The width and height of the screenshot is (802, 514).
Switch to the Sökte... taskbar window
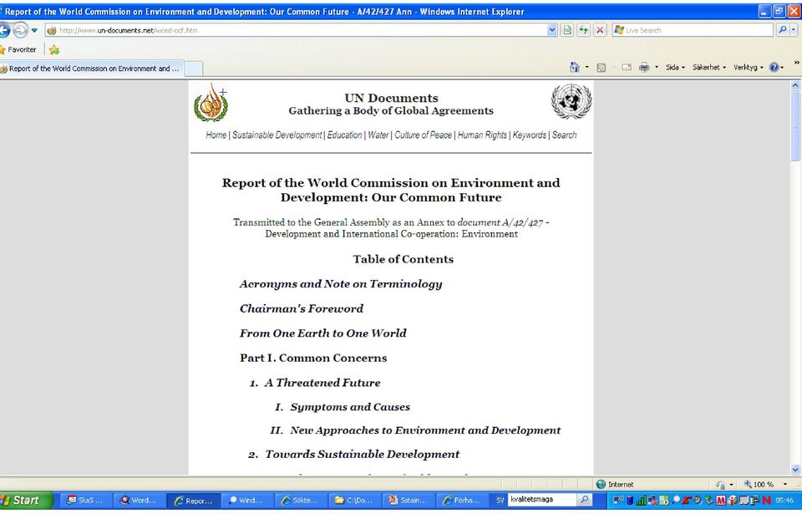[x=300, y=500]
